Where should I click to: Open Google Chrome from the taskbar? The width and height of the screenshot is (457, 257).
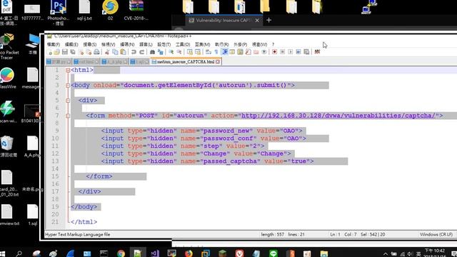pyautogui.click(x=121, y=253)
